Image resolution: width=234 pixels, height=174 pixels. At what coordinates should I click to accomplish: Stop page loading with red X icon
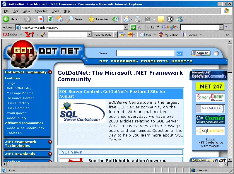pos(41,19)
